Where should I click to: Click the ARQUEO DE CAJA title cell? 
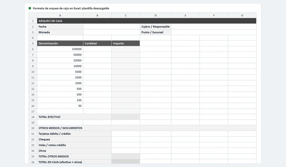[147, 21]
